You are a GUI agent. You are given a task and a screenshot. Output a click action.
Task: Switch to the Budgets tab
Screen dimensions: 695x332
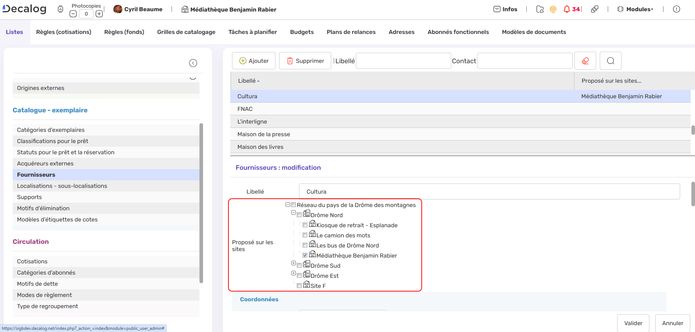(302, 32)
